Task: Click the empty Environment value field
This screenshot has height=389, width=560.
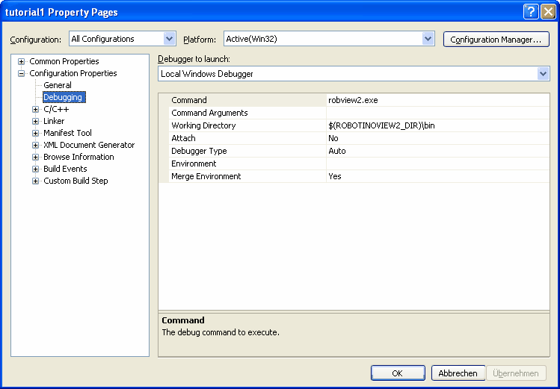Action: pos(438,164)
